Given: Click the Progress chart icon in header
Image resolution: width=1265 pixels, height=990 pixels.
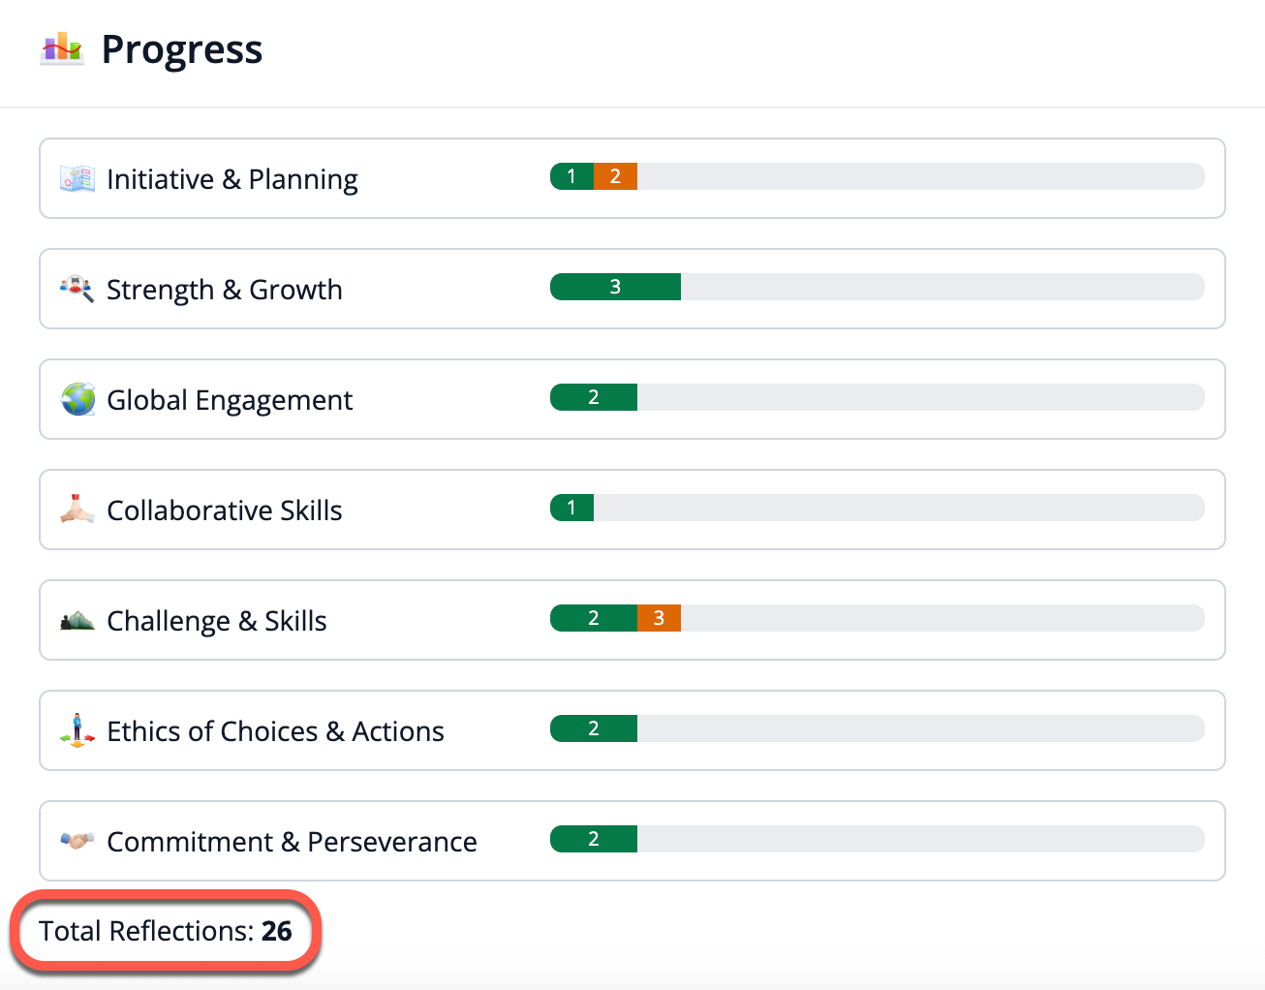Looking at the screenshot, I should [x=62, y=47].
